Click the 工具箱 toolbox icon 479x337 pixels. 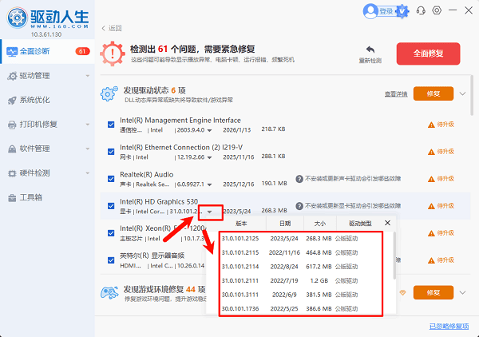pos(12,198)
